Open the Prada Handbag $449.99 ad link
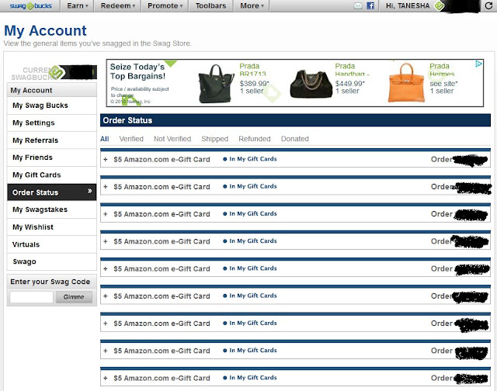Image resolution: width=497 pixels, height=391 pixels. click(352, 70)
